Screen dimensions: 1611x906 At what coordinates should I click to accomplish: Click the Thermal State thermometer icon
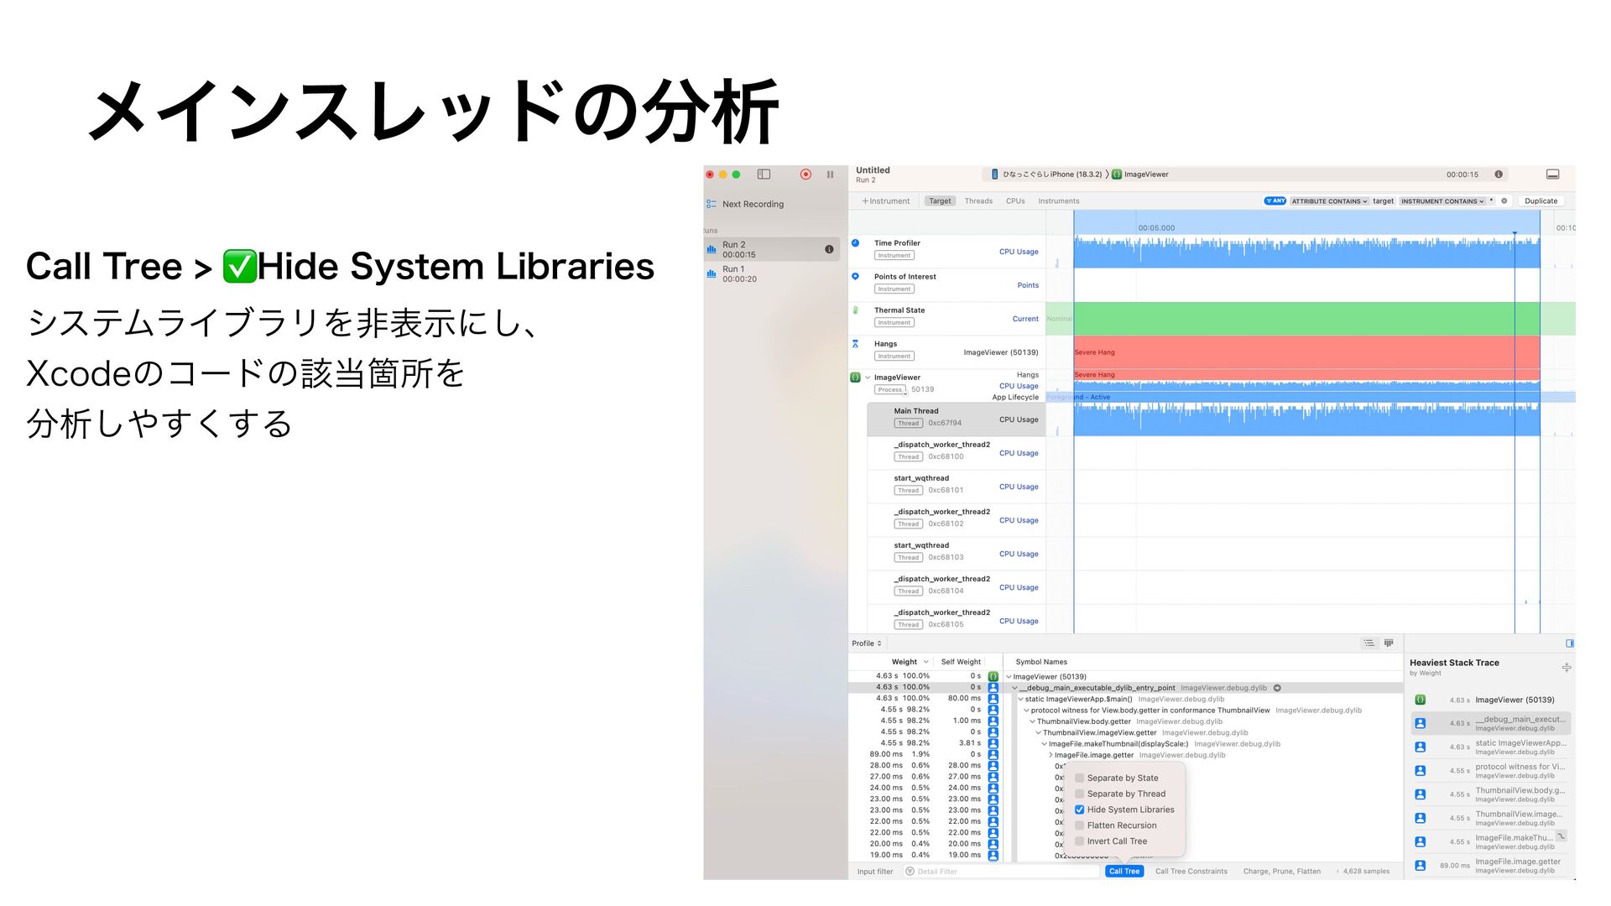(x=855, y=310)
